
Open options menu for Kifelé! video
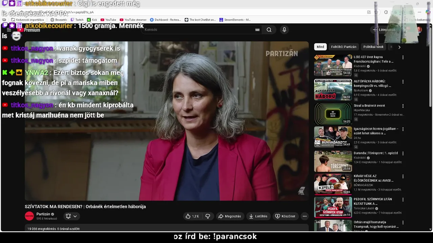[x=403, y=176]
